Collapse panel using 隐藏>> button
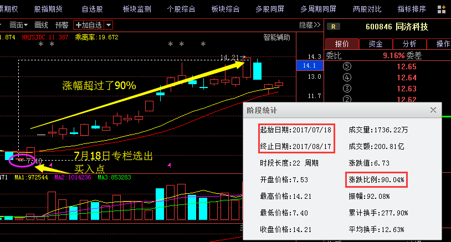 click(310, 25)
